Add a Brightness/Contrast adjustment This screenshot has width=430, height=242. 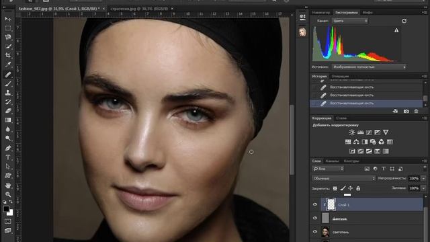[x=352, y=132]
